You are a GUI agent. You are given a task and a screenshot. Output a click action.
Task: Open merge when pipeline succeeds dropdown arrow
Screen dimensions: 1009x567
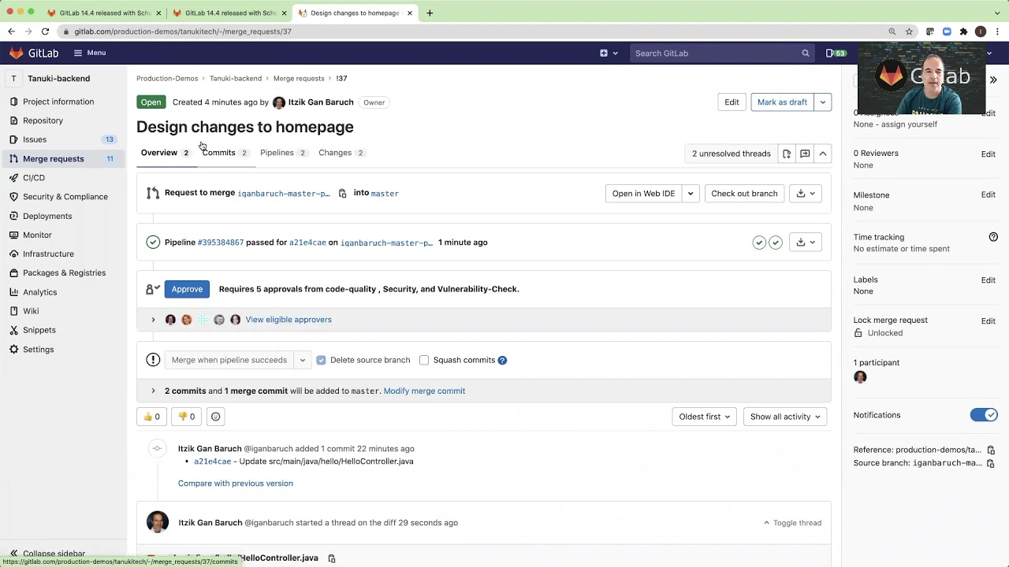[302, 360]
